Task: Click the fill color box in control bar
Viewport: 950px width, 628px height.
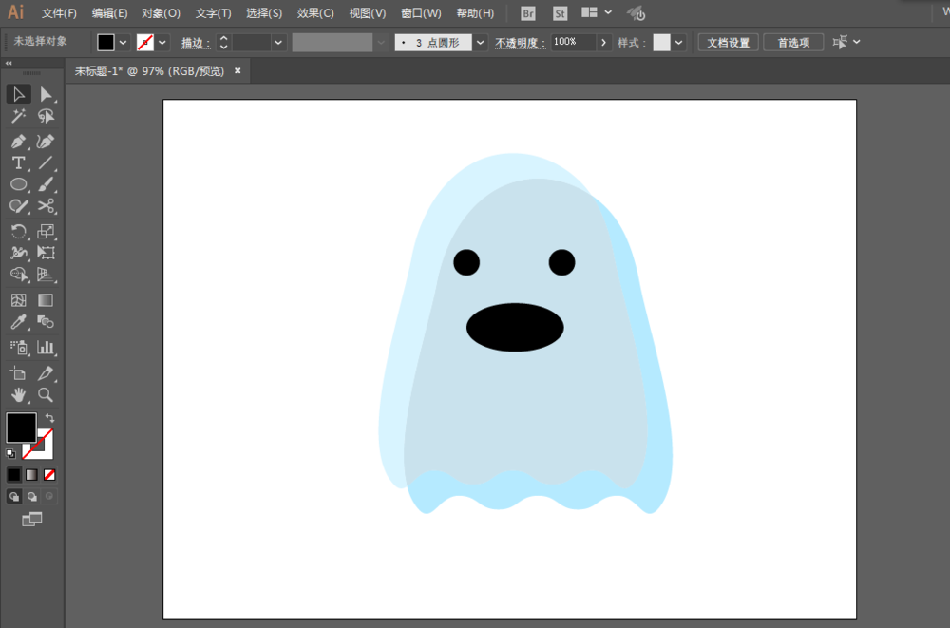Action: pos(106,42)
